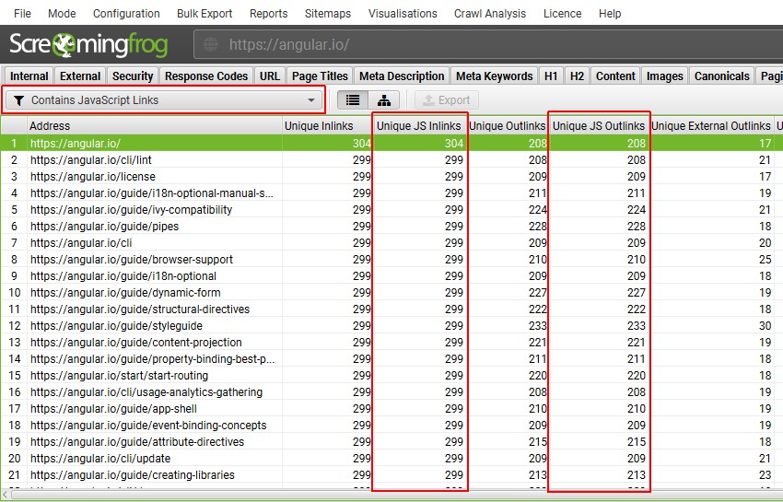The width and height of the screenshot is (783, 502).
Task: Open the Contains JavaScript Links filter dropdown
Action: pos(165,100)
